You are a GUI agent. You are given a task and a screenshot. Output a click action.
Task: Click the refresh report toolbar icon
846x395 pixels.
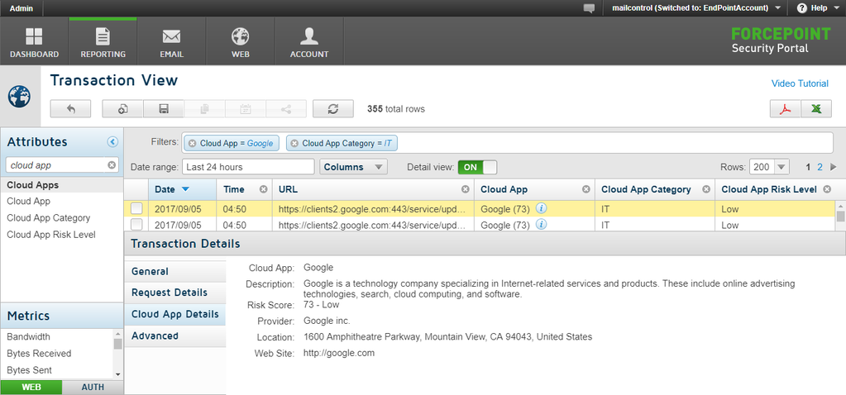click(x=333, y=109)
